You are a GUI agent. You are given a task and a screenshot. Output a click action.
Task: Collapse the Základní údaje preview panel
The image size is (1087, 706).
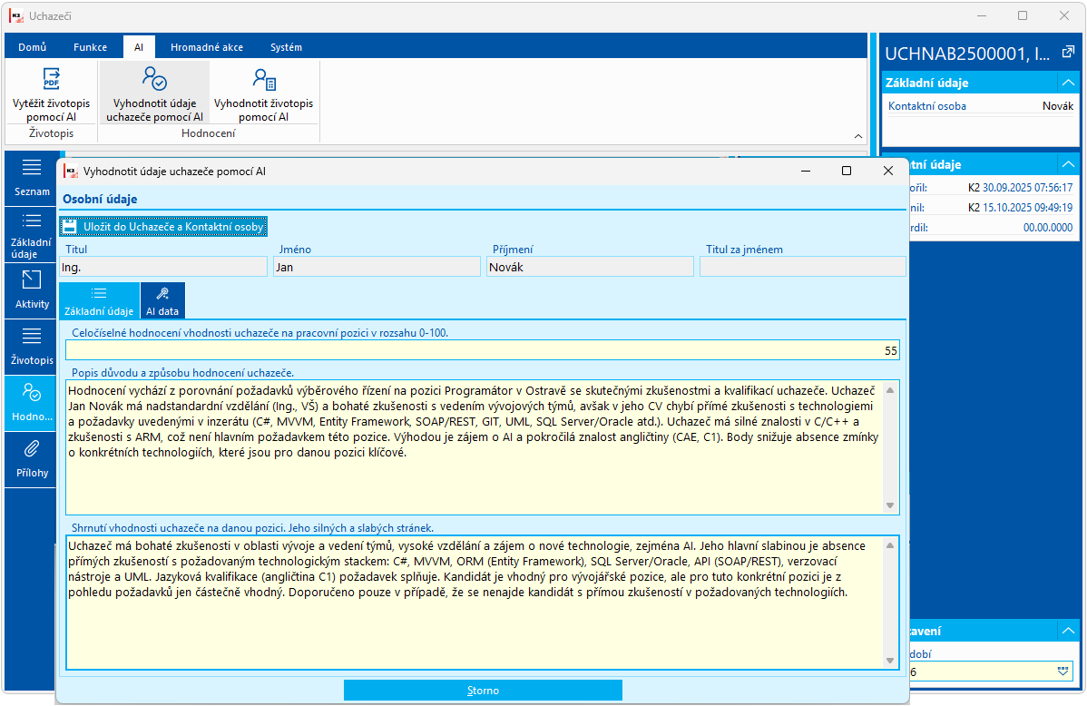click(x=1068, y=83)
